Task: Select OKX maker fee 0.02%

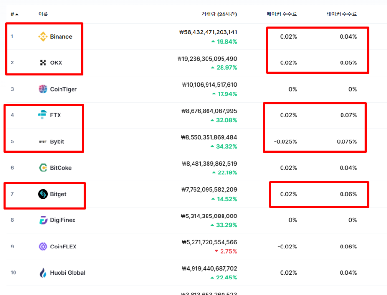Action: (x=288, y=63)
